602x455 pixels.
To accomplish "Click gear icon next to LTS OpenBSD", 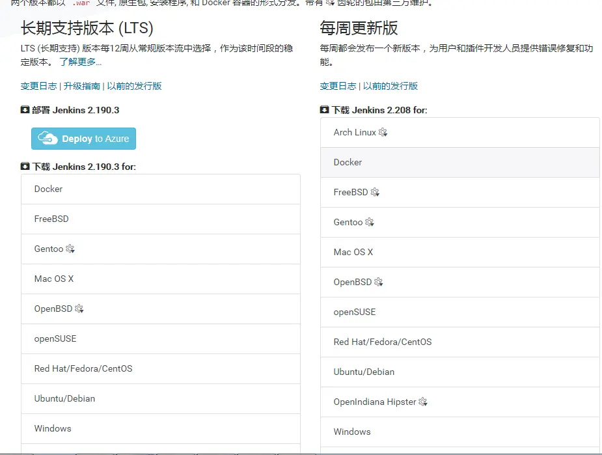I will click(x=79, y=309).
